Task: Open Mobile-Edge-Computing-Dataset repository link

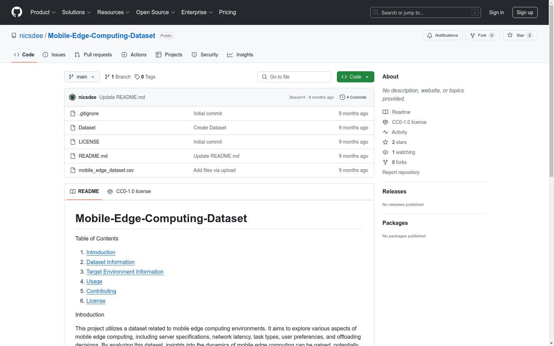Action: (x=101, y=36)
